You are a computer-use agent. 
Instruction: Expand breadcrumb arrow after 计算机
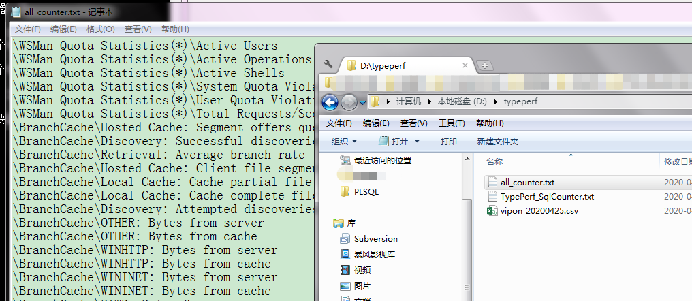coord(429,102)
